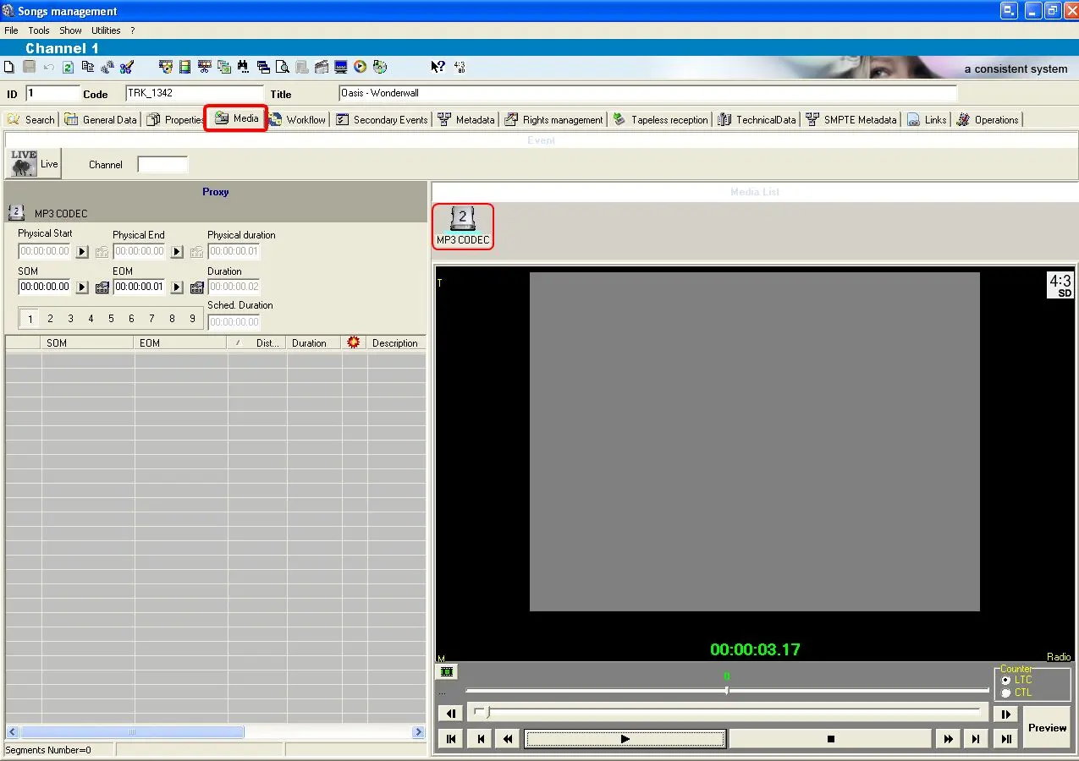Click the filmstrip icon below the preview
1079x761 pixels.
(x=447, y=671)
